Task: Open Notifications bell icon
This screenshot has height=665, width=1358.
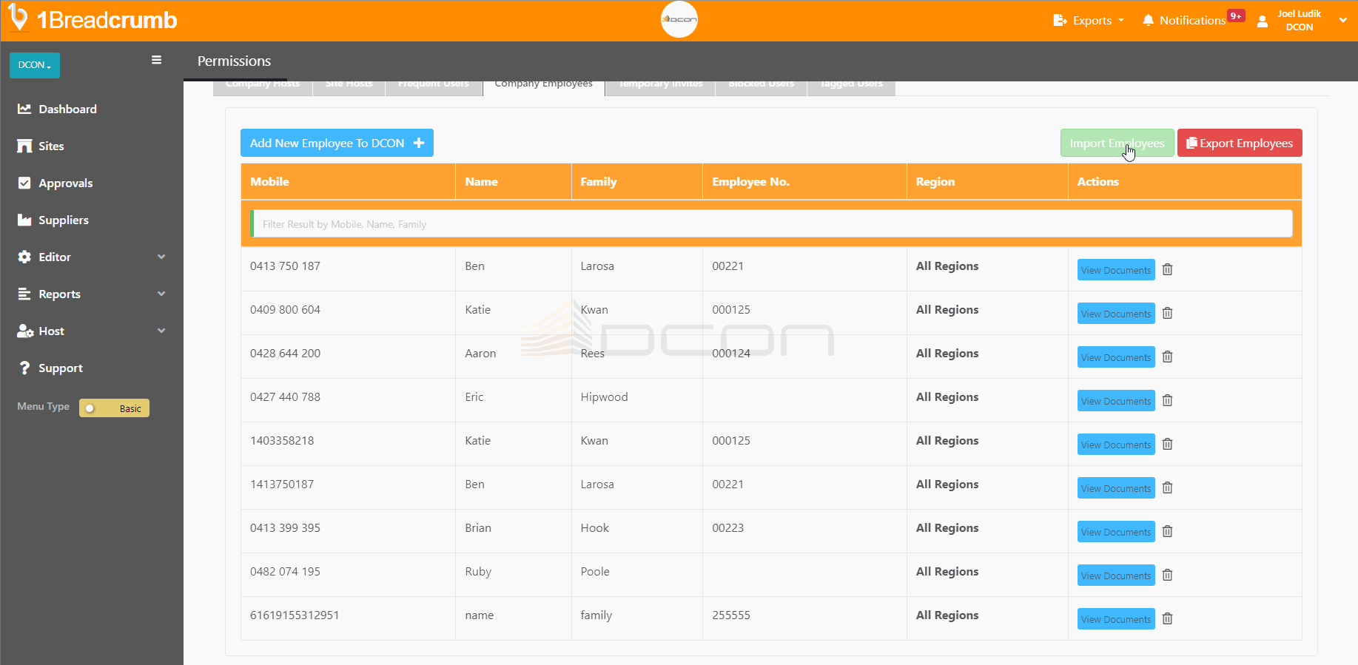Action: 1148,20
